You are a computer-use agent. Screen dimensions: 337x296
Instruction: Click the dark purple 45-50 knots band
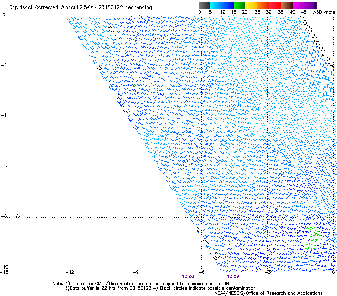tap(311, 5)
